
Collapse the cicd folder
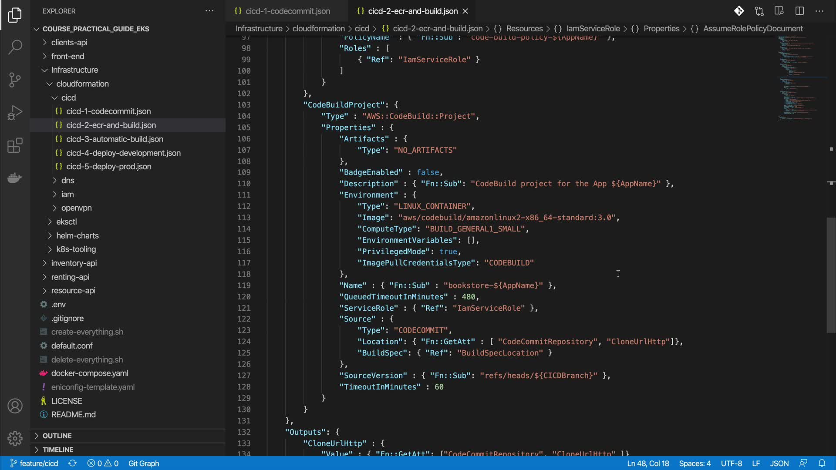point(68,97)
